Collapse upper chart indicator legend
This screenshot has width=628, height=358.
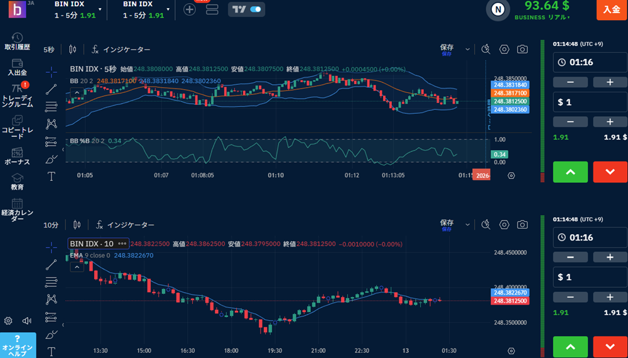click(77, 93)
